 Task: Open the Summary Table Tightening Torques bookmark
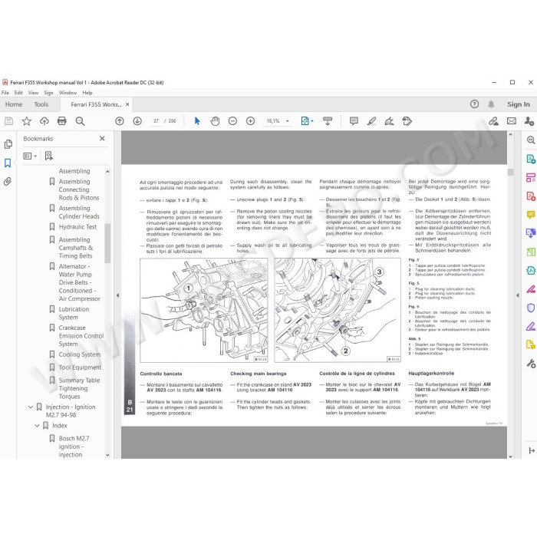click(79, 388)
